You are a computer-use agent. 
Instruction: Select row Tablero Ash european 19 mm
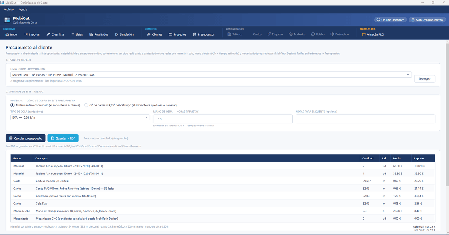click(x=223, y=166)
